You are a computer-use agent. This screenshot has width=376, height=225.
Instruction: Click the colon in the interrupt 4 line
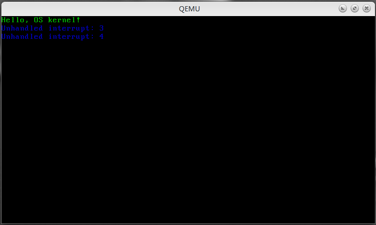[92, 37]
